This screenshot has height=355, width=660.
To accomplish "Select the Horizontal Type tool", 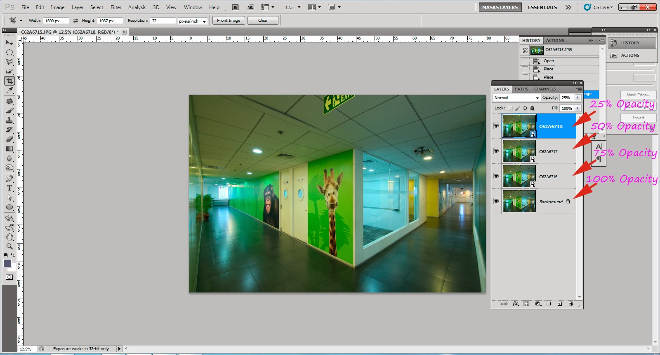I will coord(9,188).
